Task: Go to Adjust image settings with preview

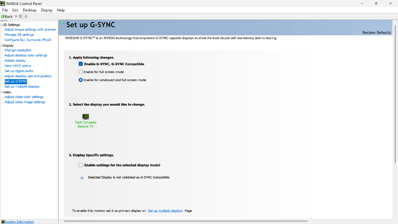Action: (x=31, y=29)
